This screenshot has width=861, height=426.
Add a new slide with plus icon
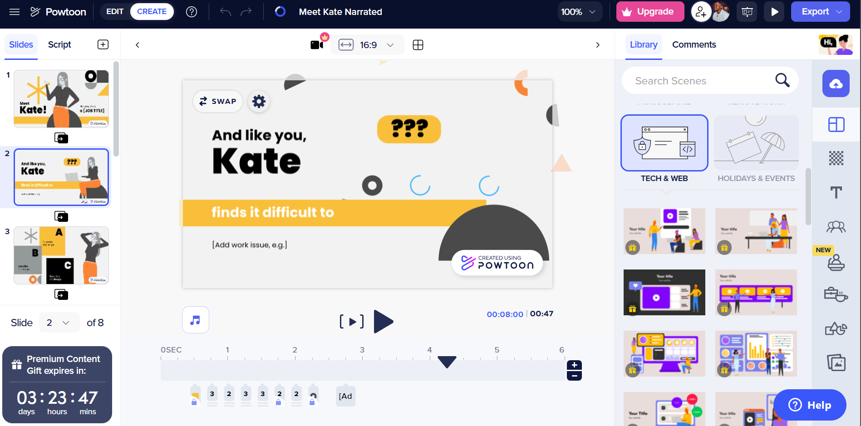tap(103, 44)
